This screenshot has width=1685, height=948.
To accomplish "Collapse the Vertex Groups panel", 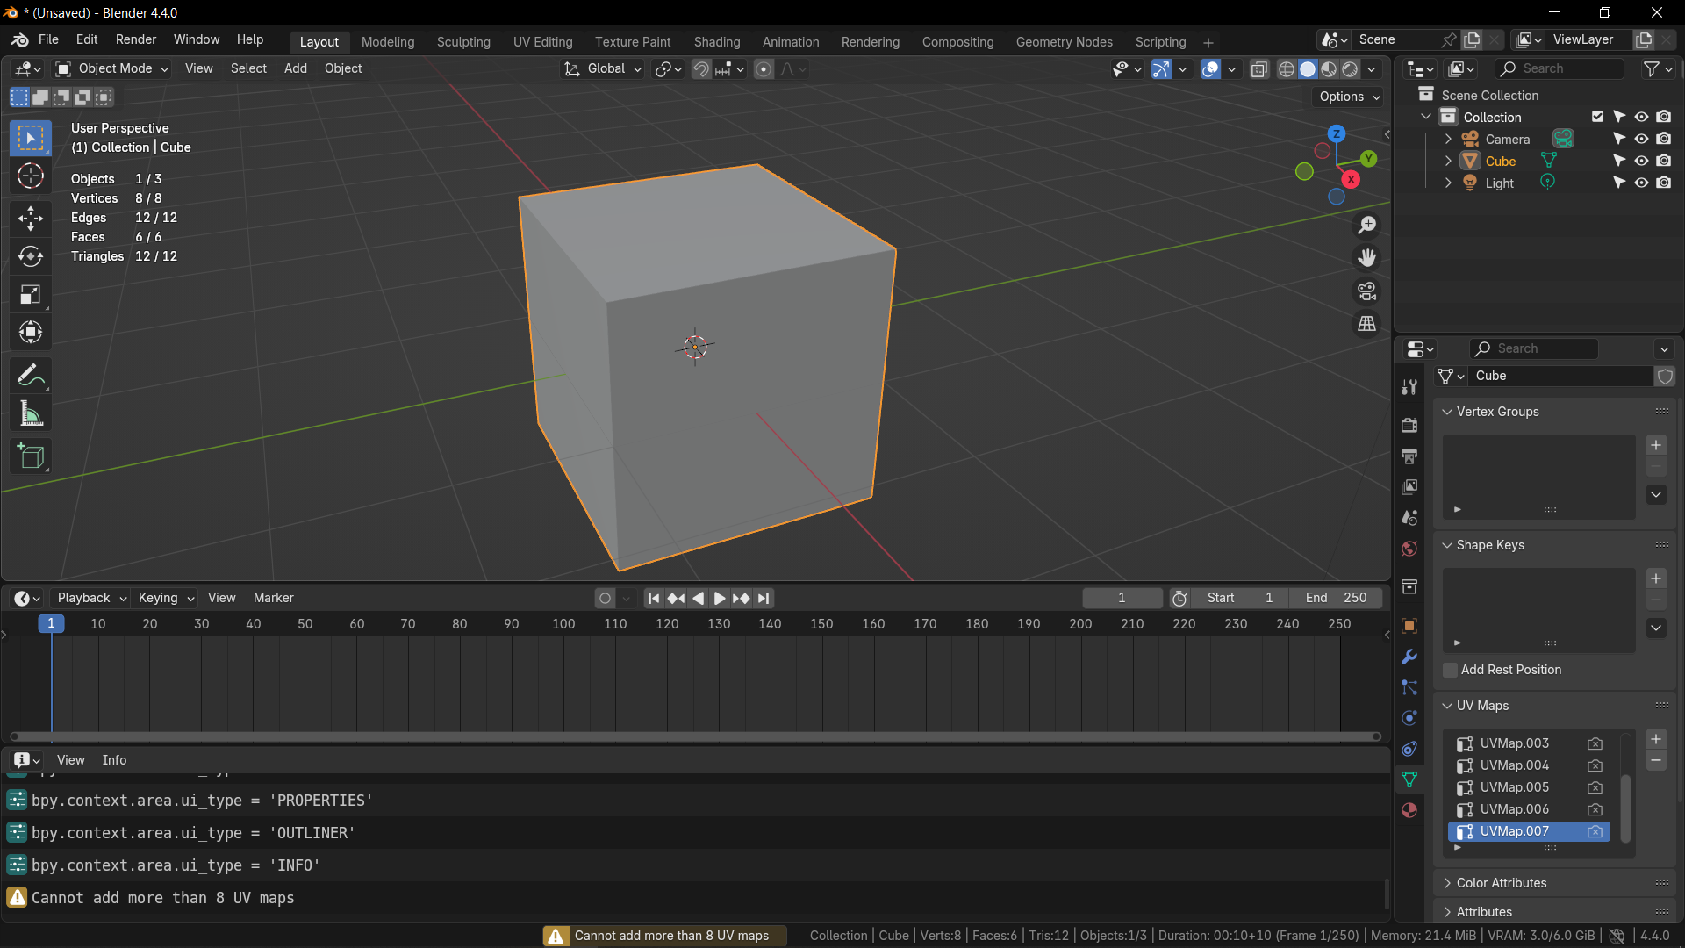I will 1447,412.
